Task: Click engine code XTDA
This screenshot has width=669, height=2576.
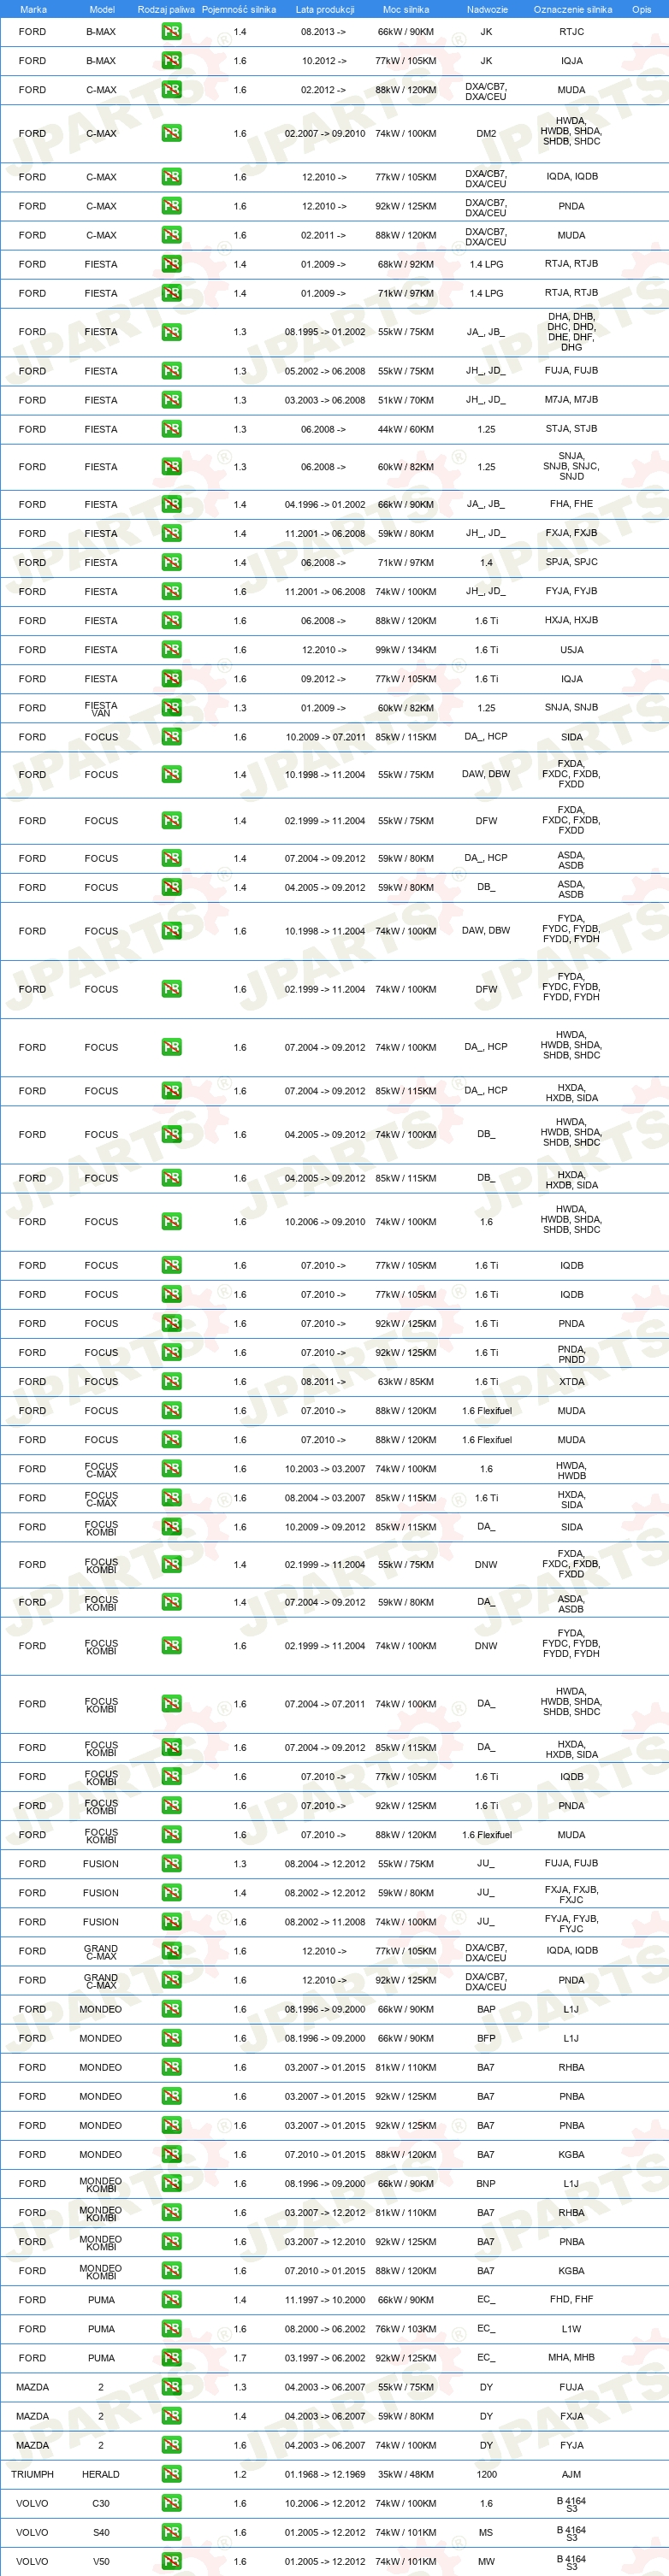Action: [572, 1382]
